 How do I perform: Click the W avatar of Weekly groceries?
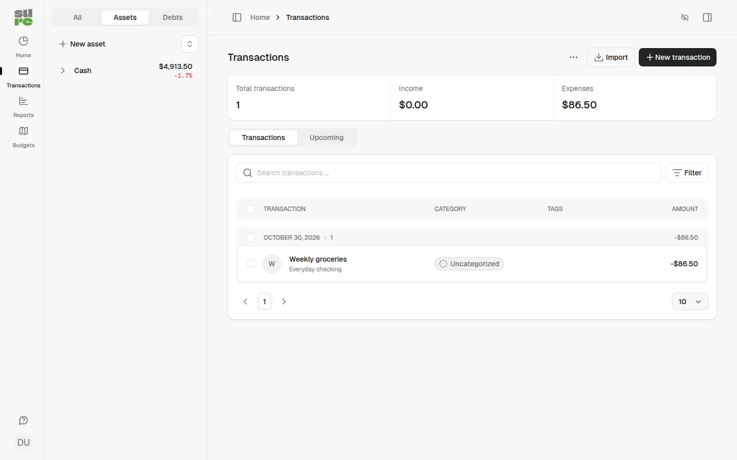272,264
